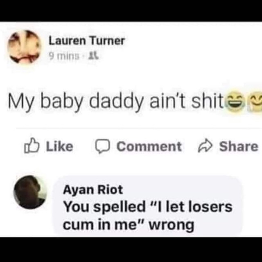This screenshot has width=262, height=262.
Task: Click the "Comment" label text
Action: (149, 147)
